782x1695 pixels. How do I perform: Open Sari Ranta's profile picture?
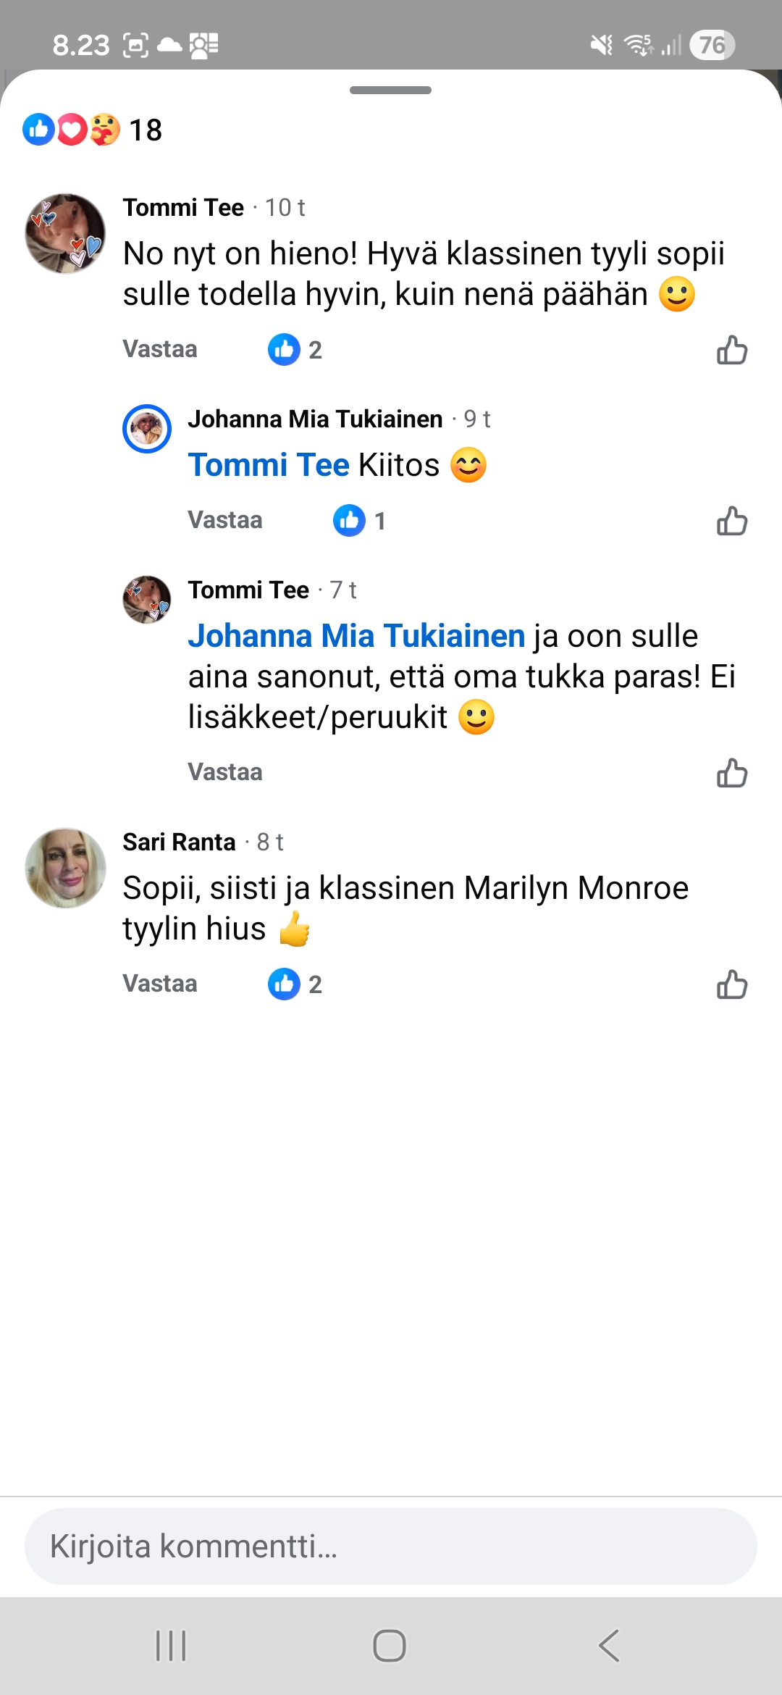[x=65, y=868]
